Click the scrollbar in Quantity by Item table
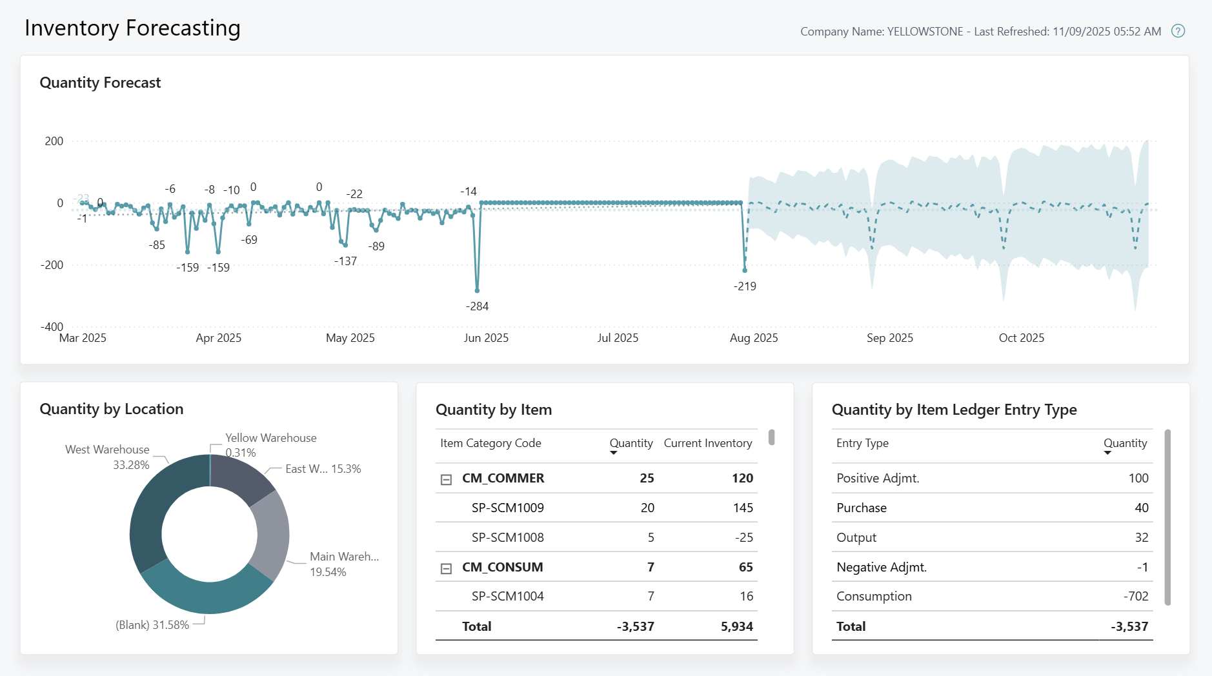The height and width of the screenshot is (676, 1212). point(772,437)
